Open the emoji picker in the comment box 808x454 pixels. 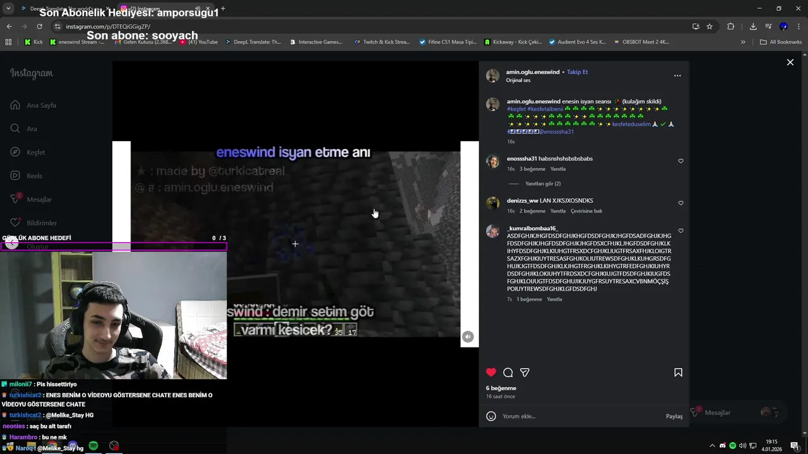point(491,416)
